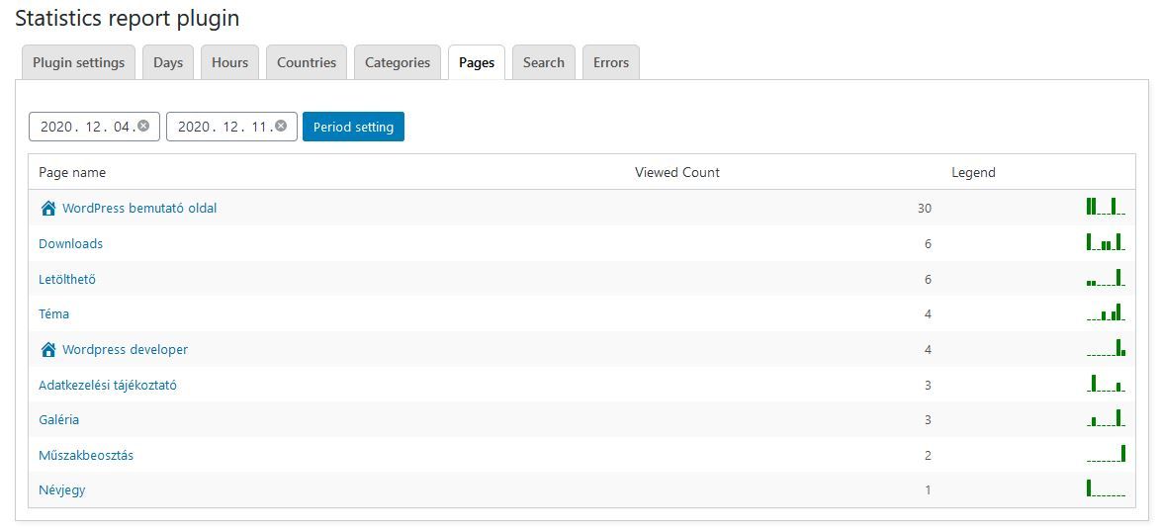Click the sparkline chart for Downloads row

tap(1106, 242)
